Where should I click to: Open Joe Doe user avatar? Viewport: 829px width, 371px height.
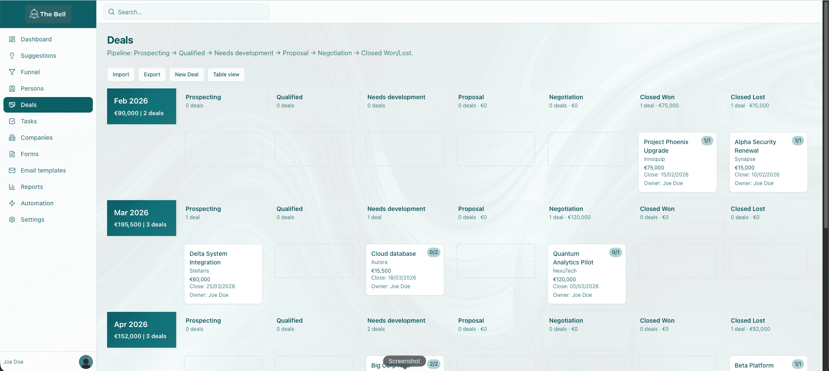pyautogui.click(x=86, y=362)
